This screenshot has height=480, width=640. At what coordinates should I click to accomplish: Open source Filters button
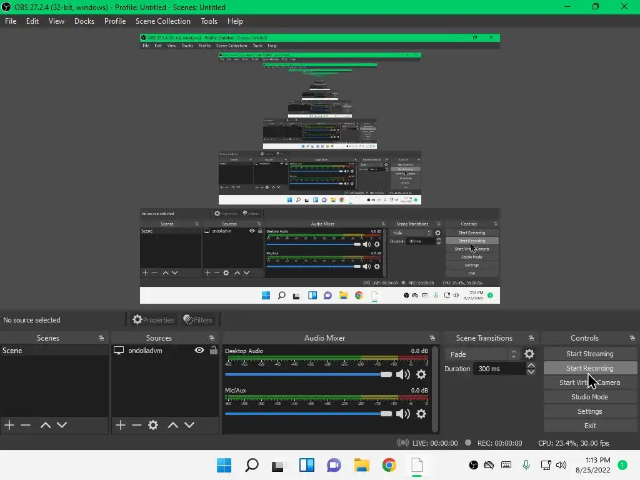tap(198, 319)
